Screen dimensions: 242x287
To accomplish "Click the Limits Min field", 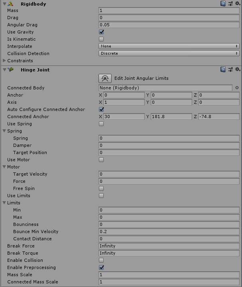I will pyautogui.click(x=169, y=210).
